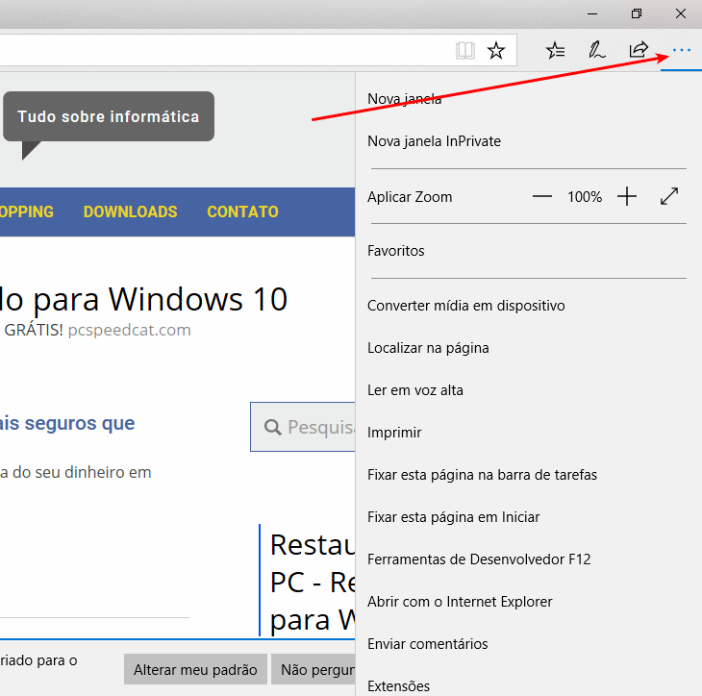Screen dimensions: 702x696
Task: Click the Alterar meu padrão button
Action: 195,670
